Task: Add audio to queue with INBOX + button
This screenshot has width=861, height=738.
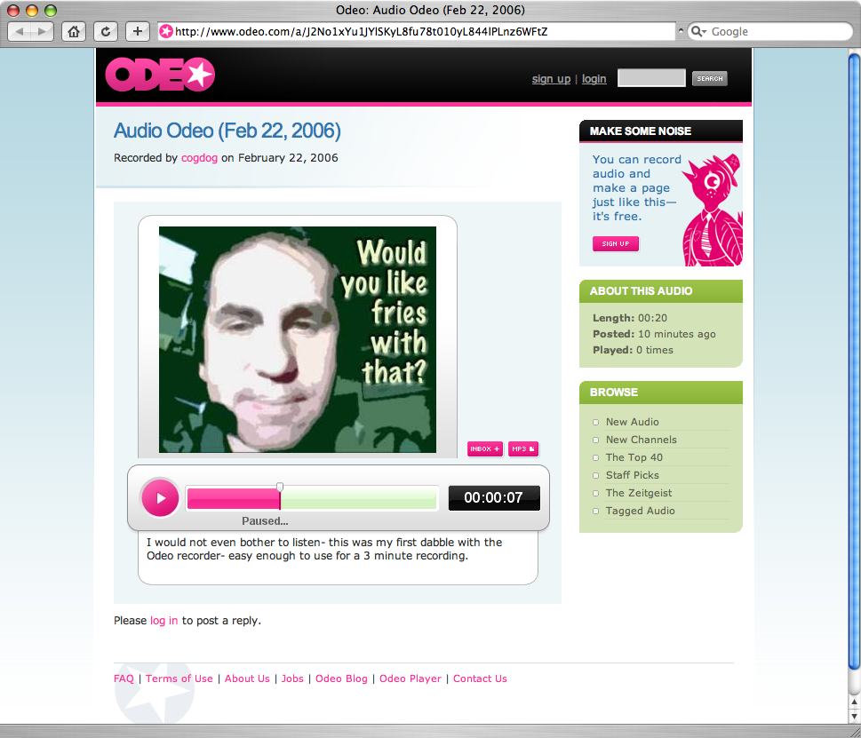Action: click(x=485, y=448)
